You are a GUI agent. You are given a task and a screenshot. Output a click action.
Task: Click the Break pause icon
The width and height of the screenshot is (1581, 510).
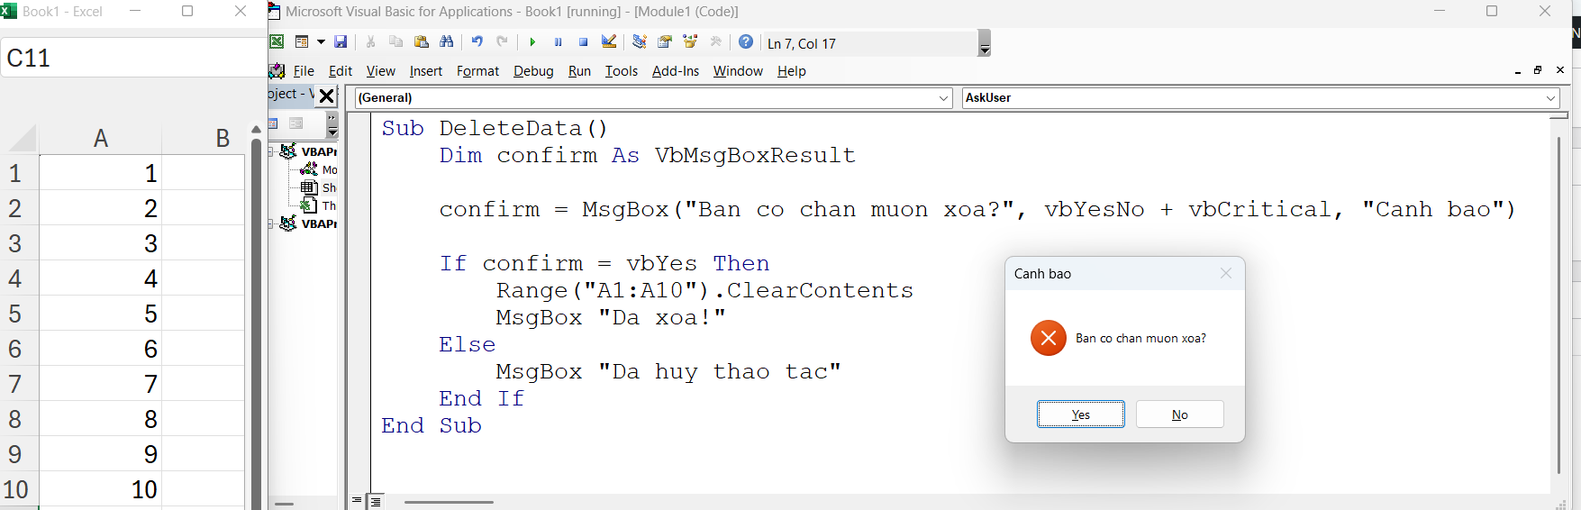pos(559,42)
